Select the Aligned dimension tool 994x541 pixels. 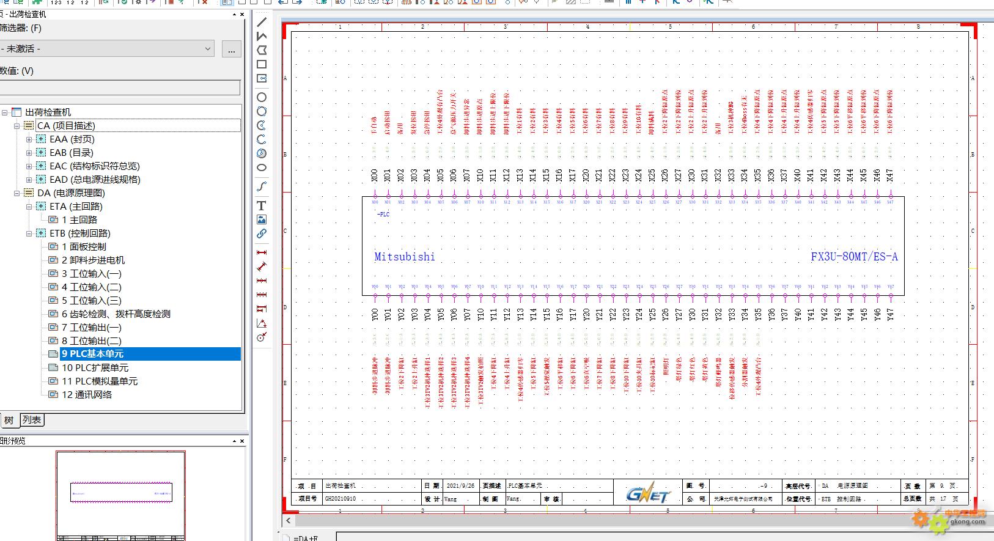pyautogui.click(x=262, y=267)
